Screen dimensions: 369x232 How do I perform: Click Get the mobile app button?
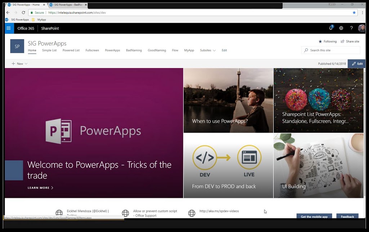click(x=314, y=217)
